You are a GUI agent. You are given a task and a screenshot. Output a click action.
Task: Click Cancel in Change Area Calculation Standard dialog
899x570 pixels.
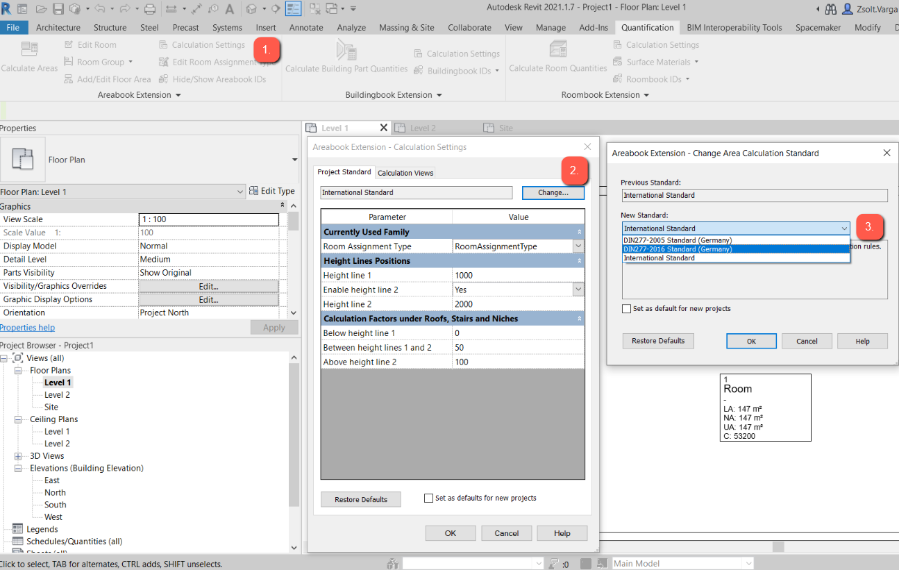[807, 341]
